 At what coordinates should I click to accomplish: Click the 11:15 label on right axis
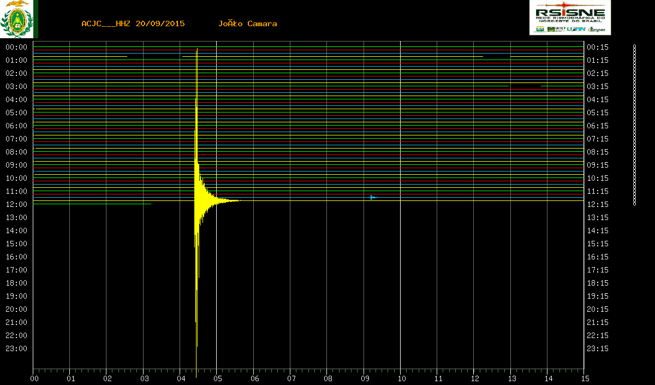point(597,191)
